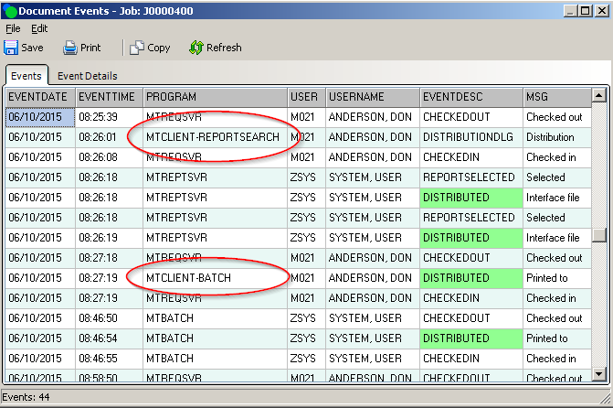
Task: Click the Copy pages icon
Action: click(x=137, y=48)
